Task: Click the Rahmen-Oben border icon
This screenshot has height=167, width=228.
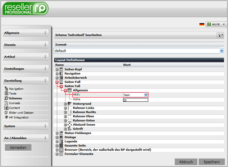Action: pos(70,116)
